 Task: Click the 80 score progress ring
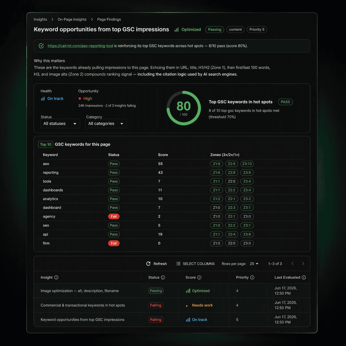click(183, 108)
